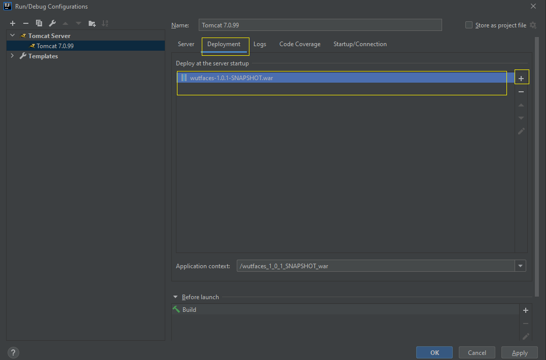Create a new folder for configurations
The image size is (546, 360).
click(x=92, y=23)
